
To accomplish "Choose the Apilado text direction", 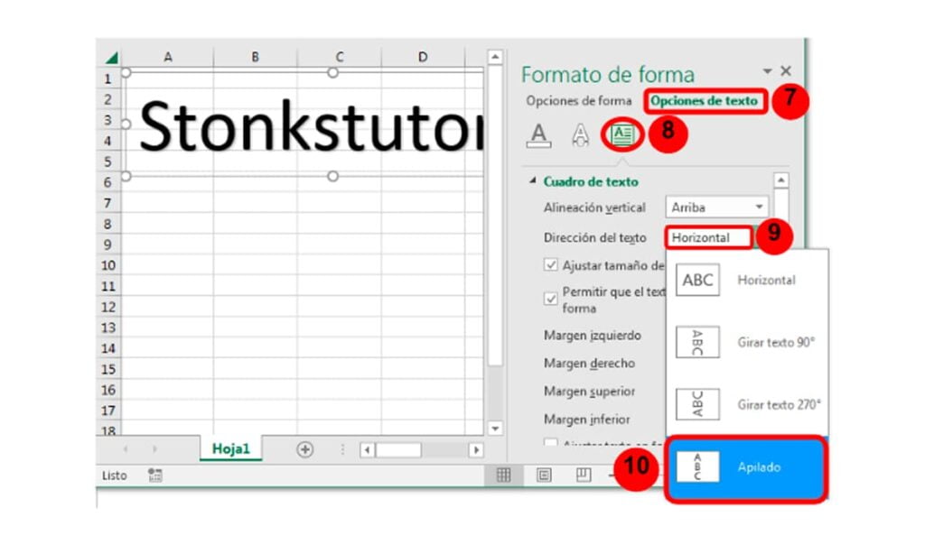I will tap(747, 467).
